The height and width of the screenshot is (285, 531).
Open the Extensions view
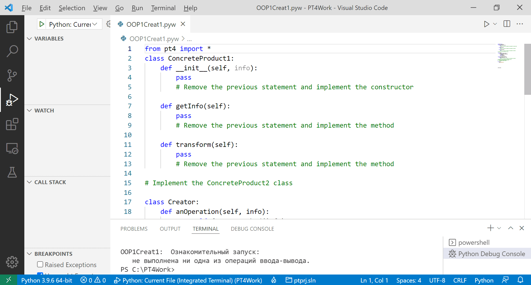click(12, 124)
